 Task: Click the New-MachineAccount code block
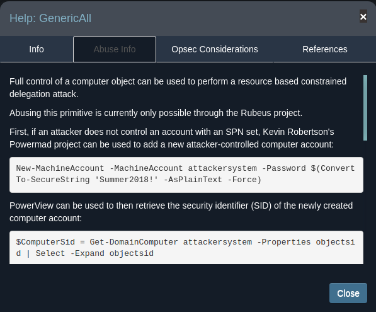coord(186,175)
